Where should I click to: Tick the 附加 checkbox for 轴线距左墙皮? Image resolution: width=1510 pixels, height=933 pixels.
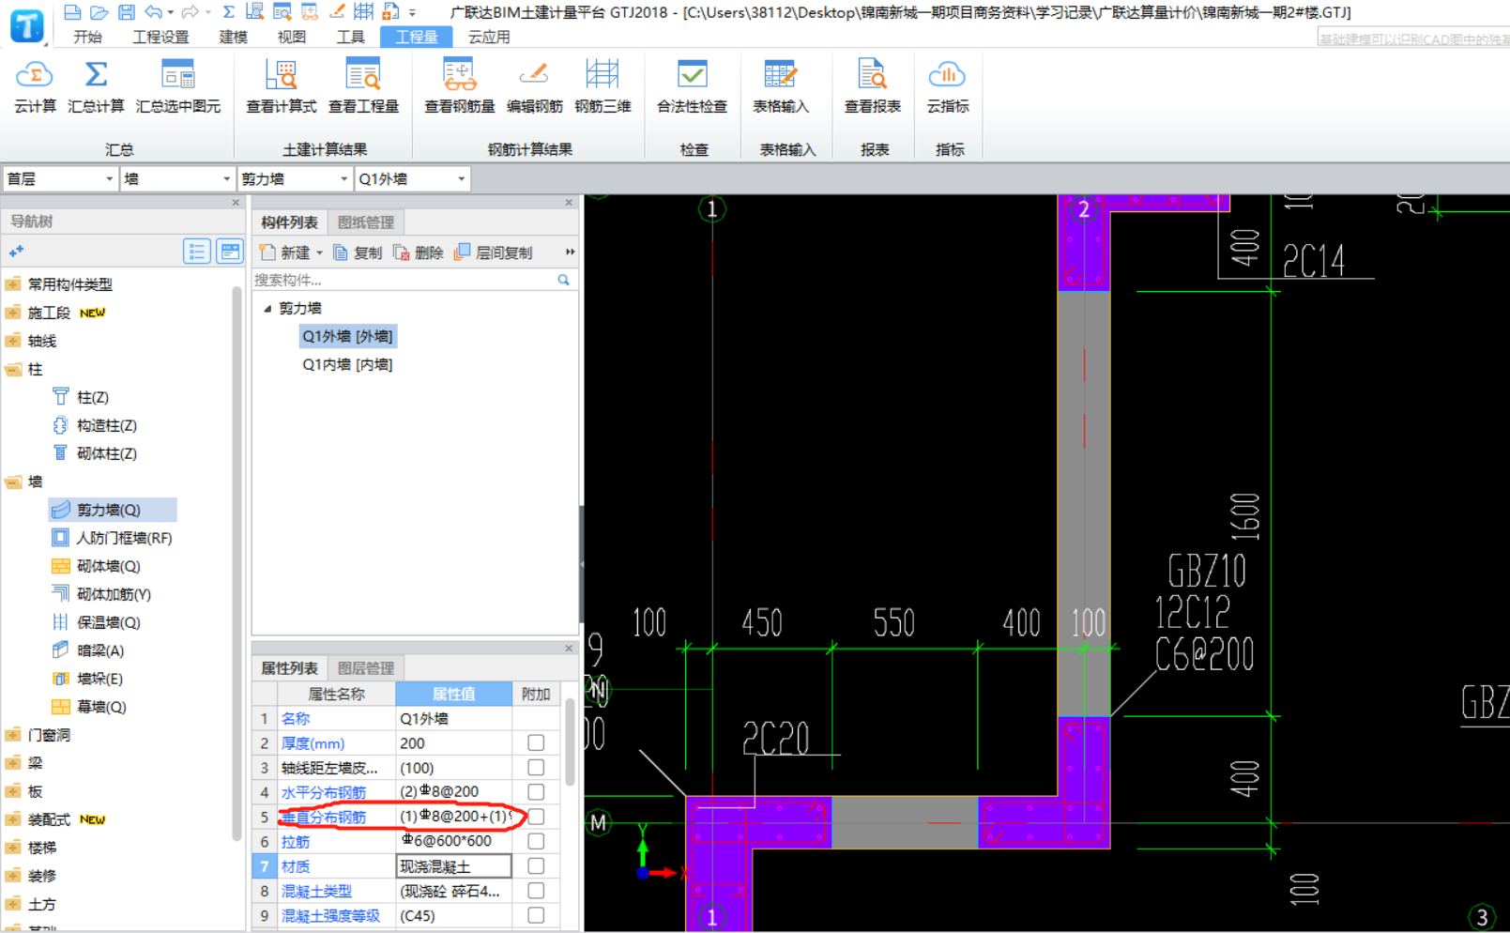click(x=536, y=767)
